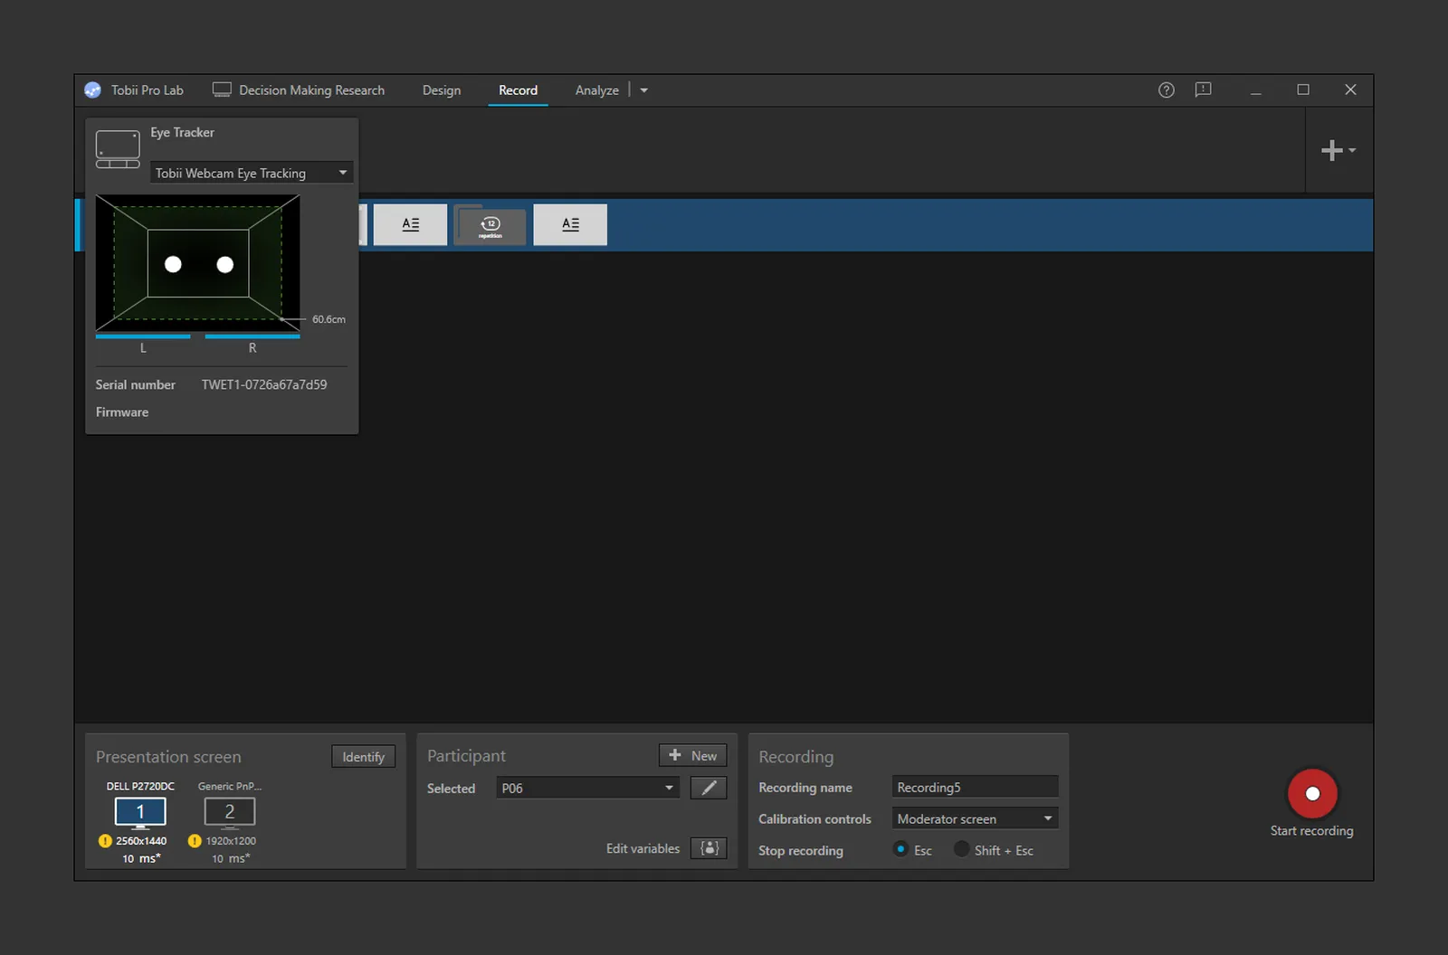Screen dimensions: 1448x955
Task: Click the pencil edit participant icon
Action: [709, 788]
